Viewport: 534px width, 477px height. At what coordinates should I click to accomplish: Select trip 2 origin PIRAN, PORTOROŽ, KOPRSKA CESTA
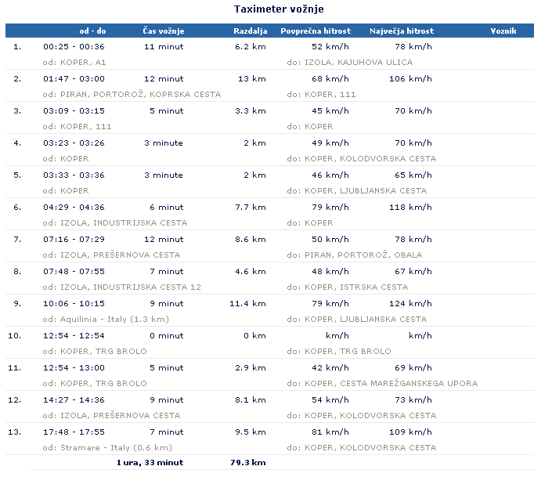click(132, 94)
